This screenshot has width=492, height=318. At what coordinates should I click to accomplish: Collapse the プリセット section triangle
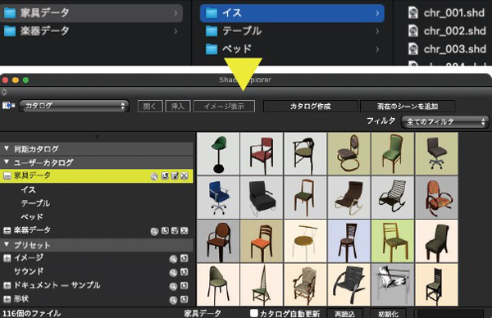point(7,244)
